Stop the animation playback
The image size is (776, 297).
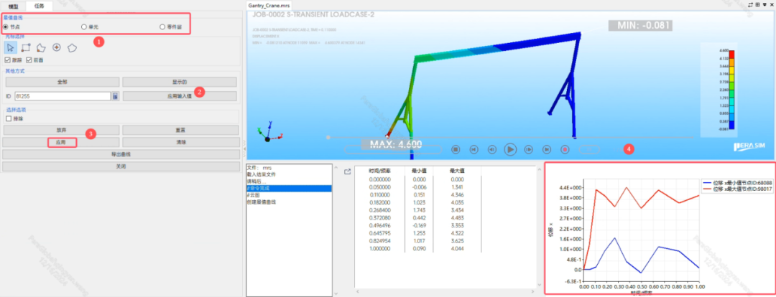[456, 149]
